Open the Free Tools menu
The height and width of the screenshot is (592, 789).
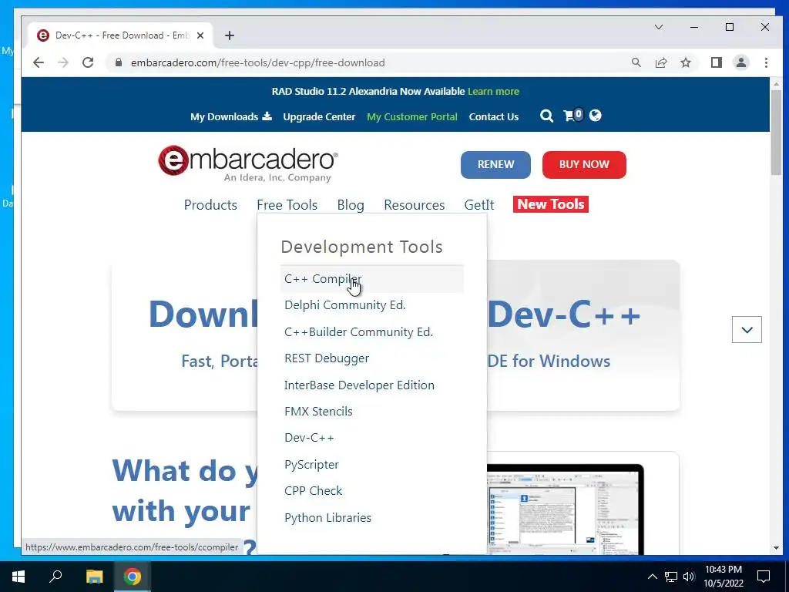[287, 205]
